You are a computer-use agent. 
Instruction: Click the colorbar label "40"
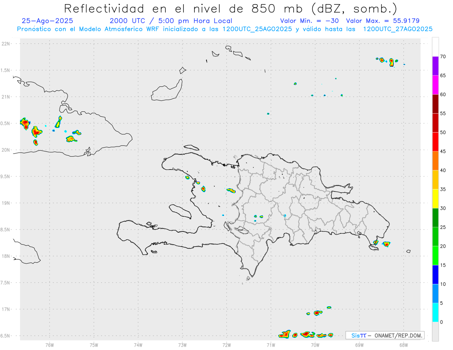(443, 170)
